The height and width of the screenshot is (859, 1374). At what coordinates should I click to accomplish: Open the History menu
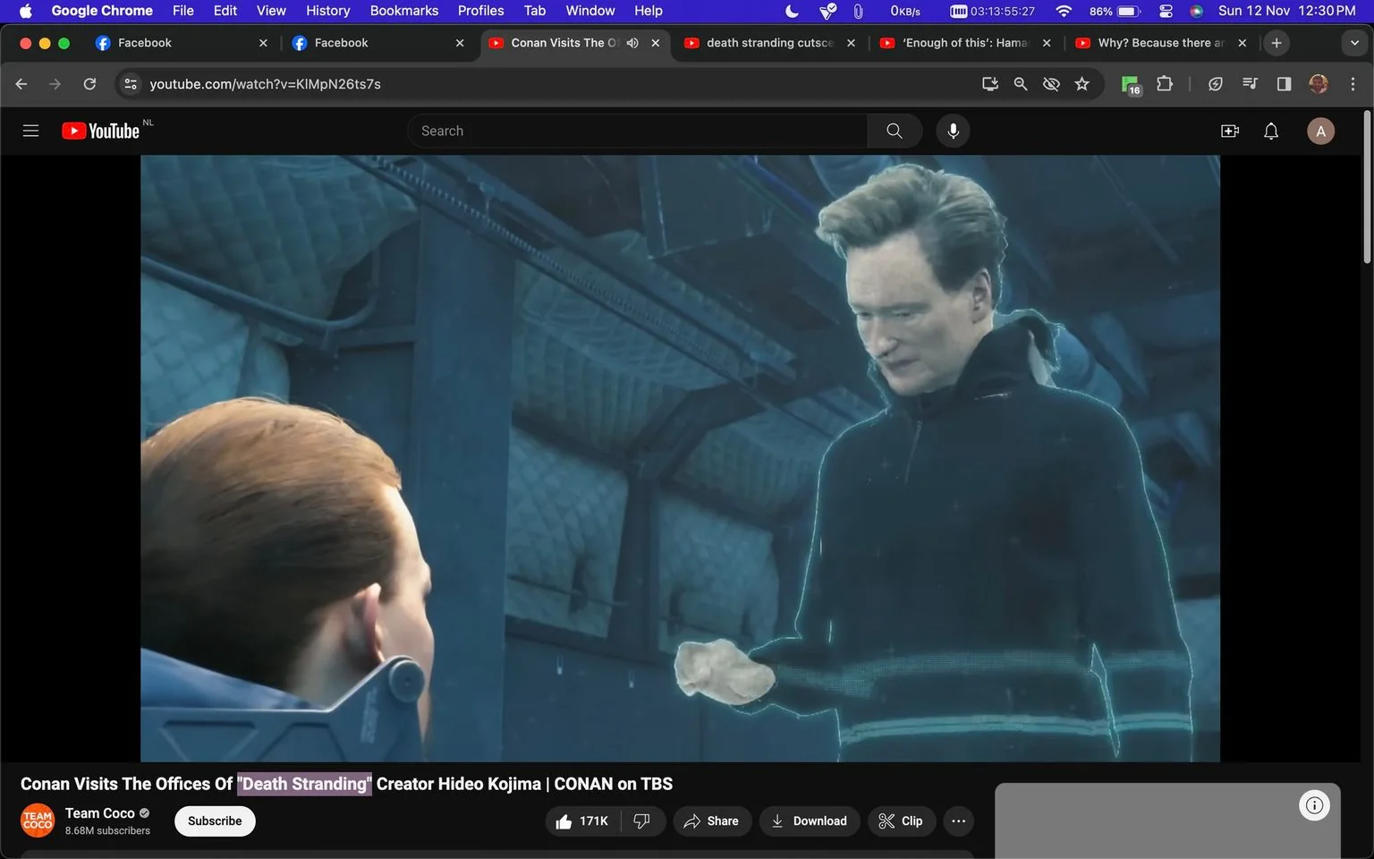point(327,11)
